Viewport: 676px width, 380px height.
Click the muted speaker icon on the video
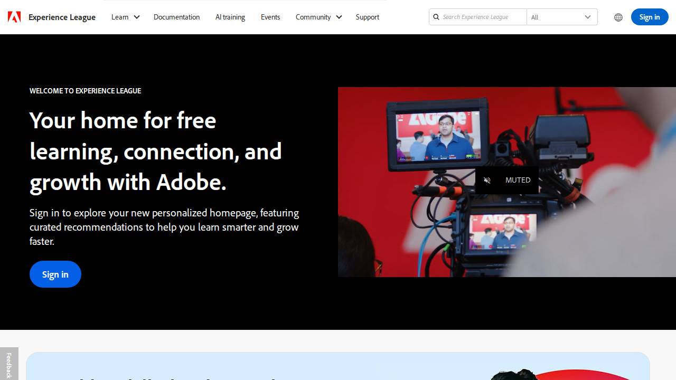(487, 180)
